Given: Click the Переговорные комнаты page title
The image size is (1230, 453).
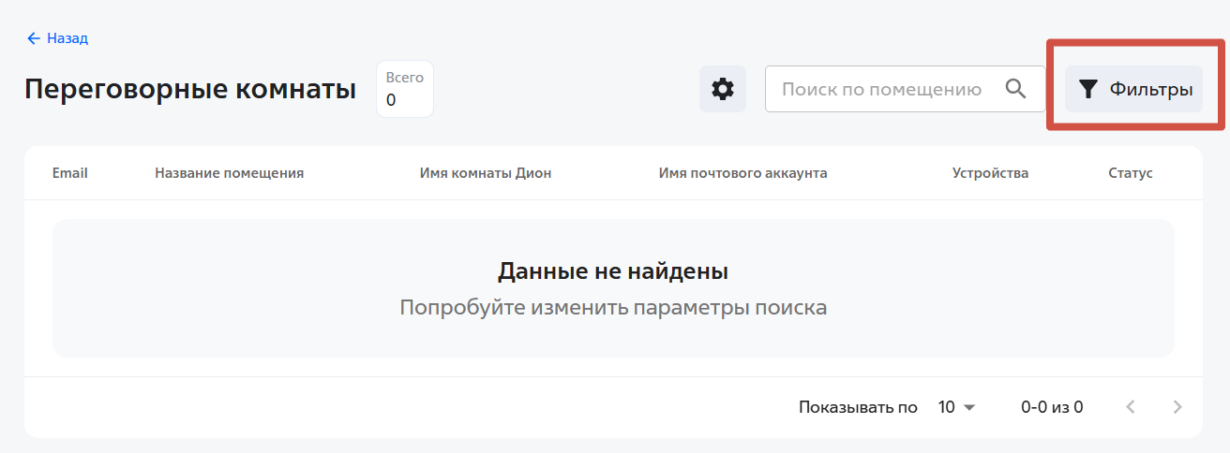Looking at the screenshot, I should (x=190, y=89).
